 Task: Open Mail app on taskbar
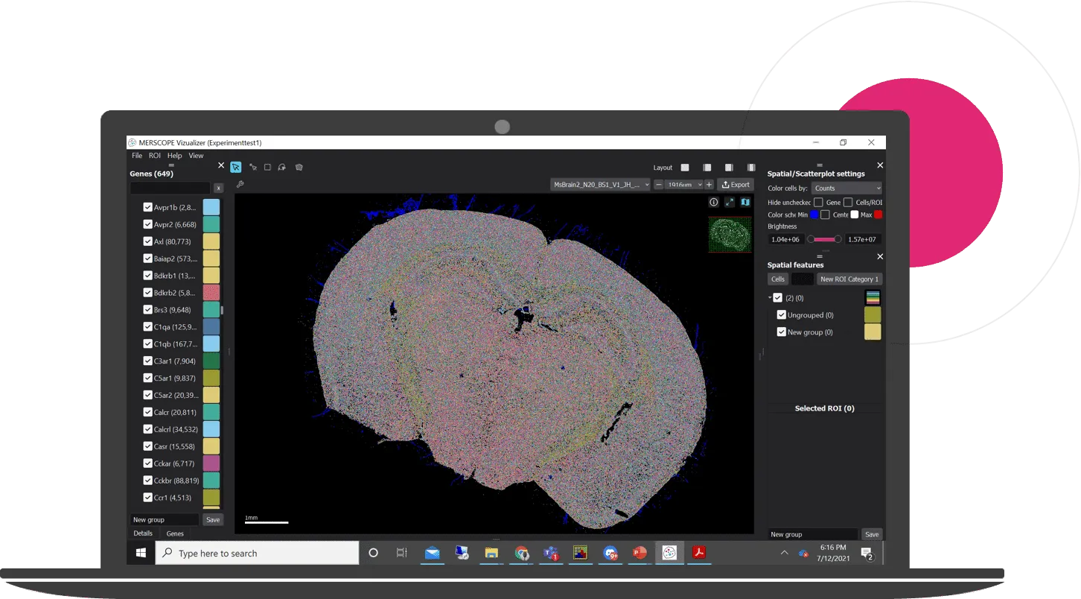pyautogui.click(x=432, y=553)
